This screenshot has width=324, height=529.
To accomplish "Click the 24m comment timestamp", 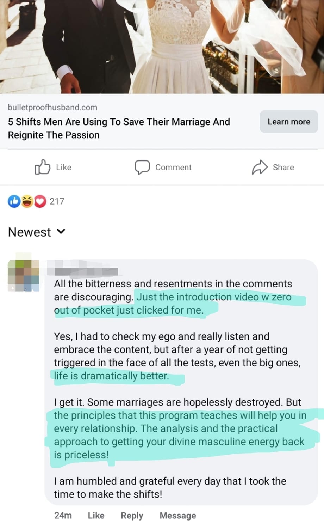I will point(63,516).
